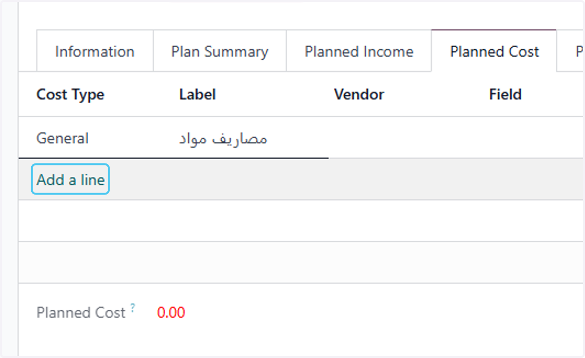Click the General row to edit it

pos(302,138)
